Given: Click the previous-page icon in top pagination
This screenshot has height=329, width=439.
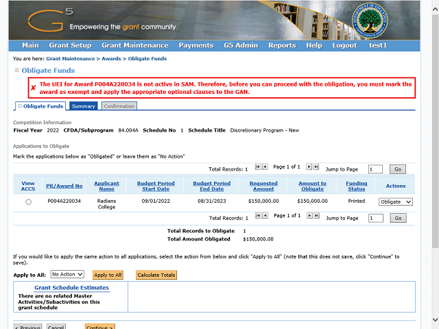Looking at the screenshot, I should [265, 167].
